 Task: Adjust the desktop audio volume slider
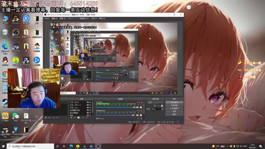pos(116,107)
